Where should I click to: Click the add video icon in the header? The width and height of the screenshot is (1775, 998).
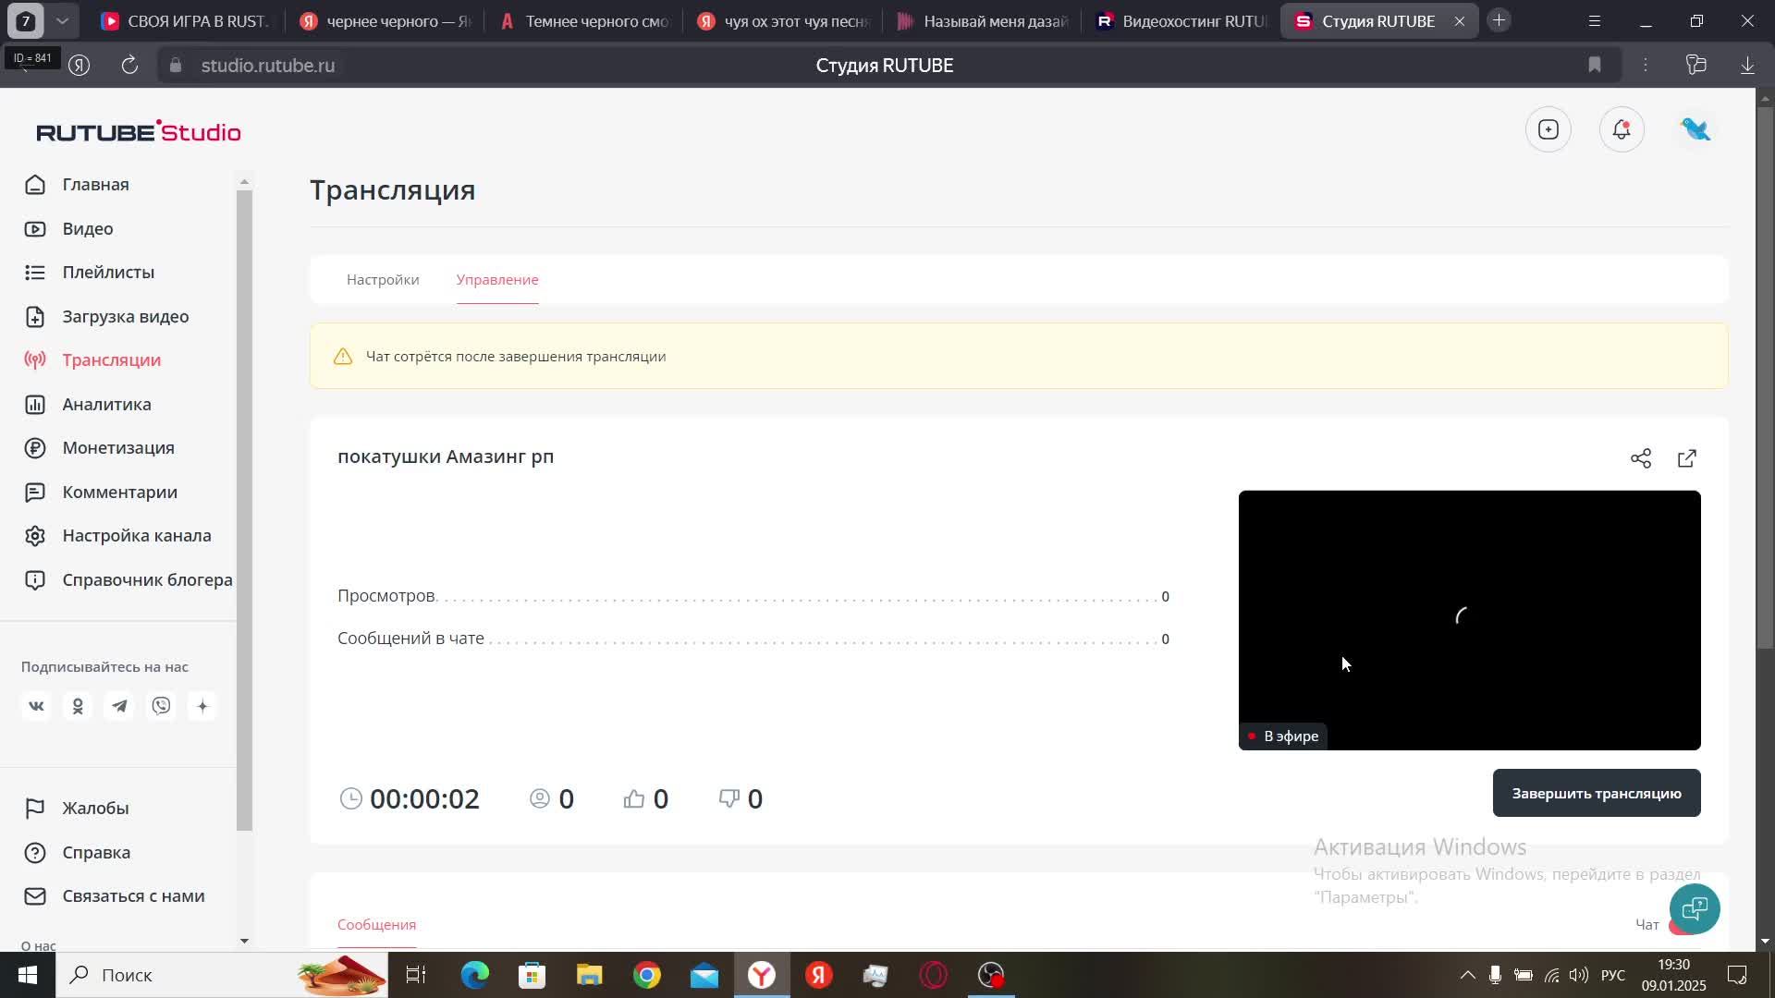coord(1549,130)
